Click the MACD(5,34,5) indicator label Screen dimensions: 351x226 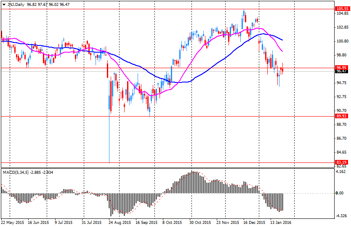pos(16,172)
